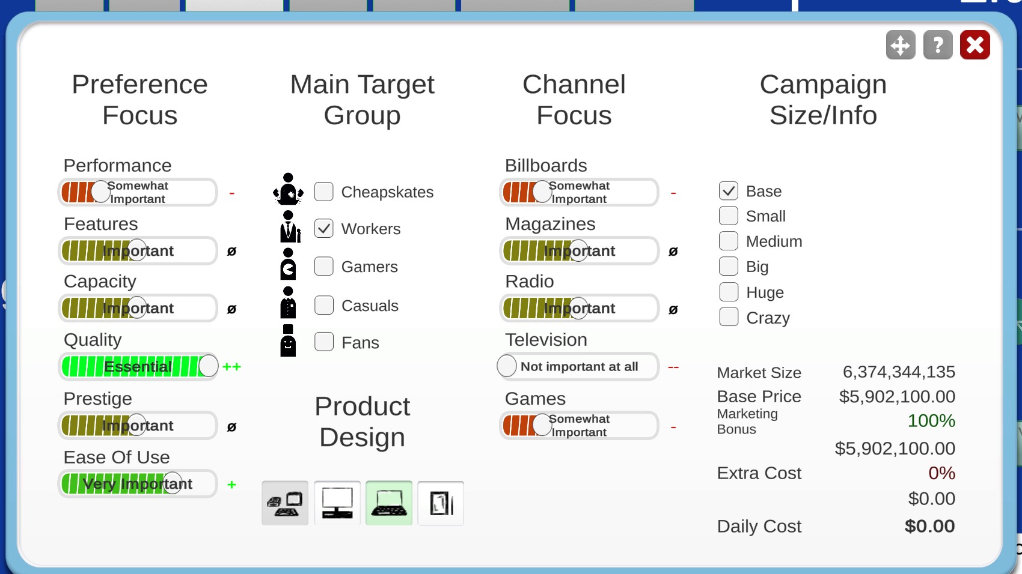Enable the Cheapskates target group checkbox

(324, 192)
